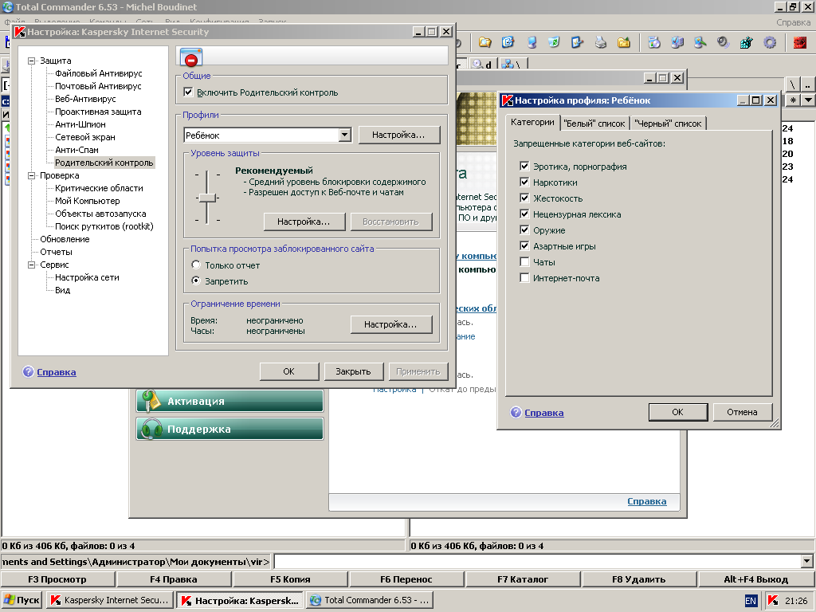Uncheck the 'Наркотики' category
The image size is (816, 612).
pyautogui.click(x=524, y=182)
